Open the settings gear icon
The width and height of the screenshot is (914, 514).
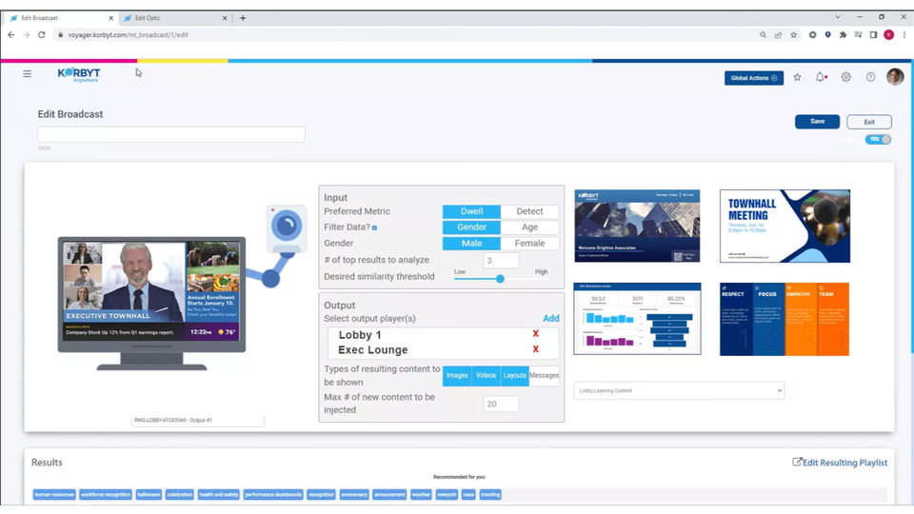click(845, 78)
